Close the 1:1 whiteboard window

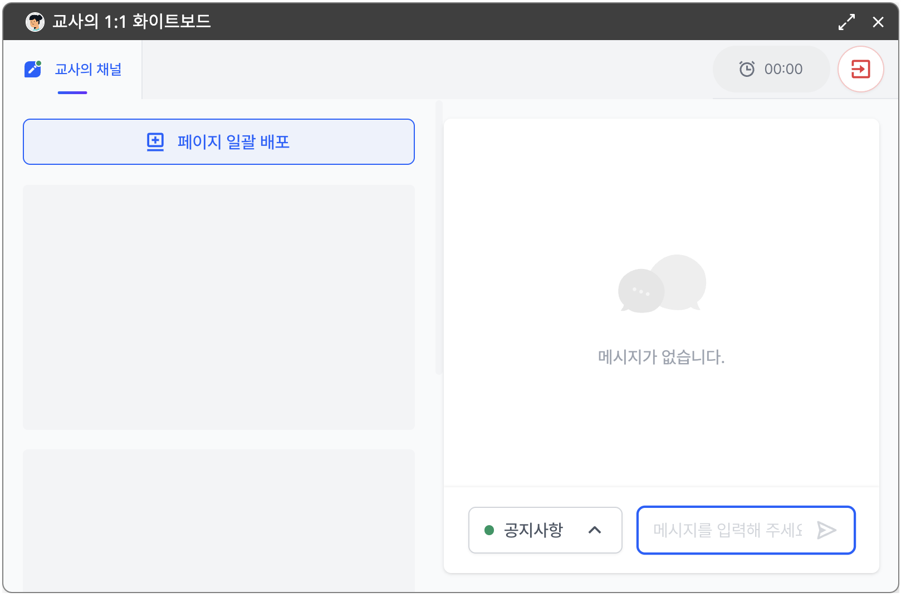coord(878,22)
